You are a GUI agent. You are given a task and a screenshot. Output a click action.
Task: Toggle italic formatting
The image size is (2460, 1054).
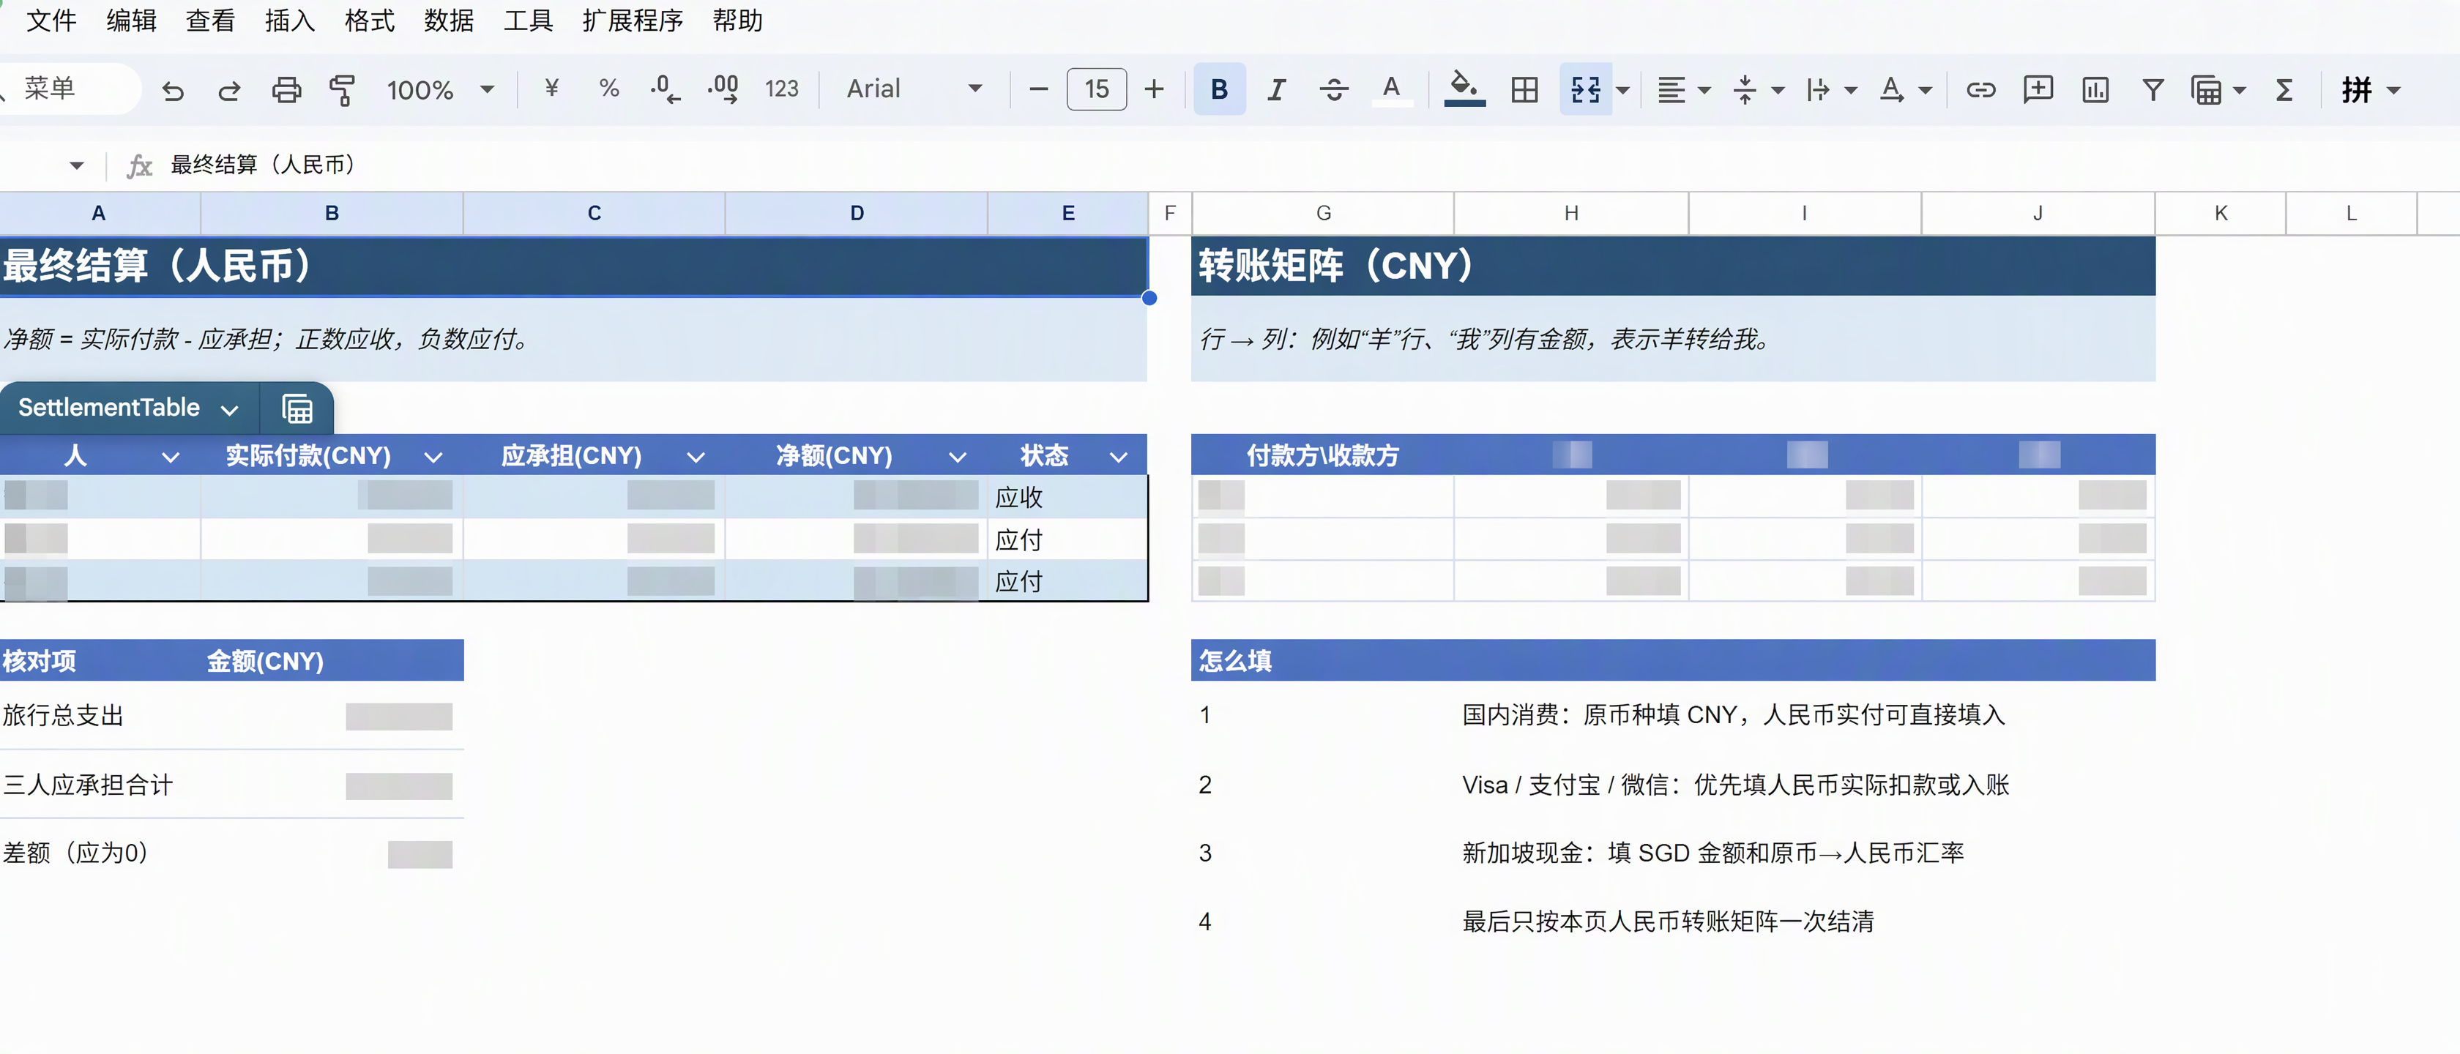tap(1276, 90)
